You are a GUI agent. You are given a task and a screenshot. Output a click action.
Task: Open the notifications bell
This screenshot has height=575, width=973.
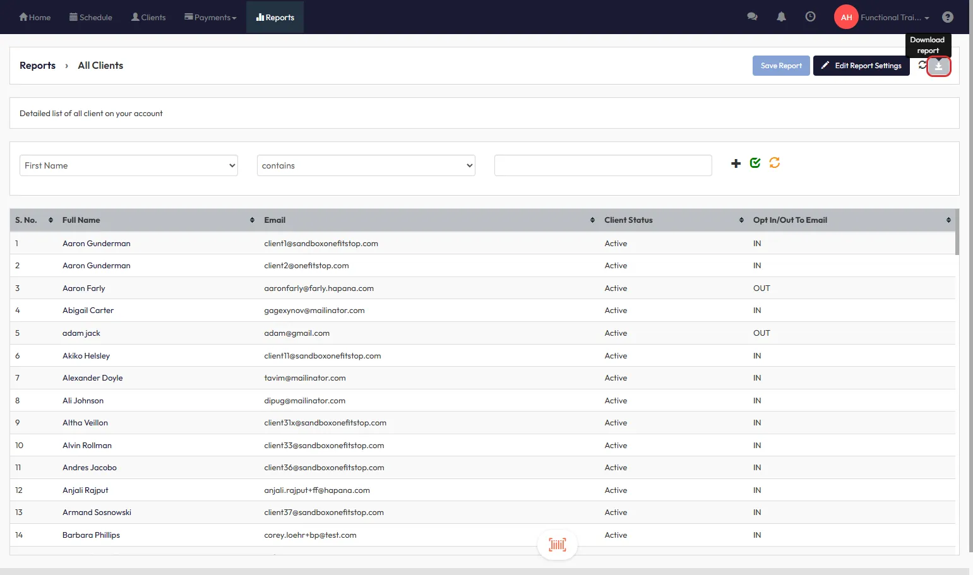coord(781,17)
